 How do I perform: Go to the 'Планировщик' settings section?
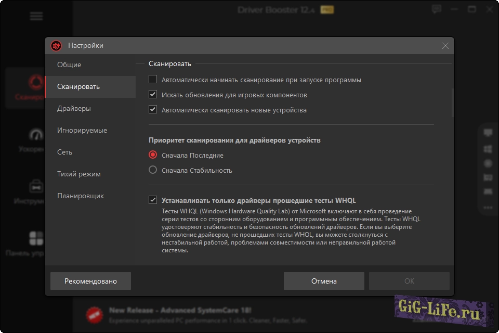click(x=80, y=196)
